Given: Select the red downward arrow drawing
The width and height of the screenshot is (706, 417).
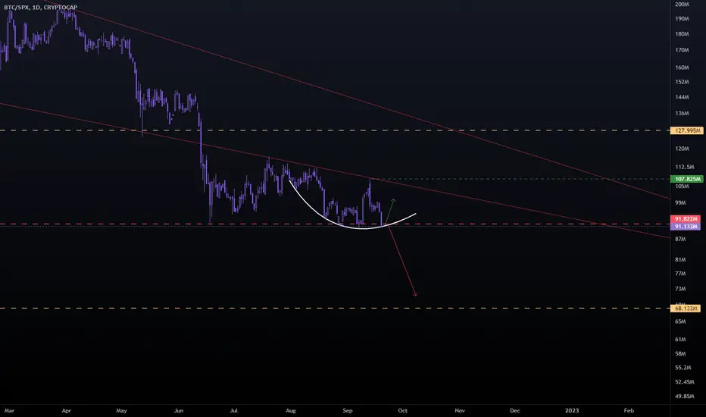Looking at the screenshot, I should tap(401, 261).
